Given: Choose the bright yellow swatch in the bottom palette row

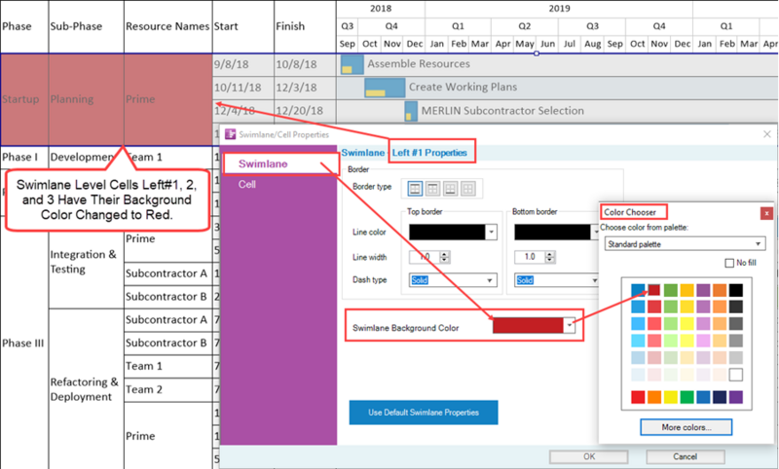Looking at the screenshot, I should [x=671, y=397].
